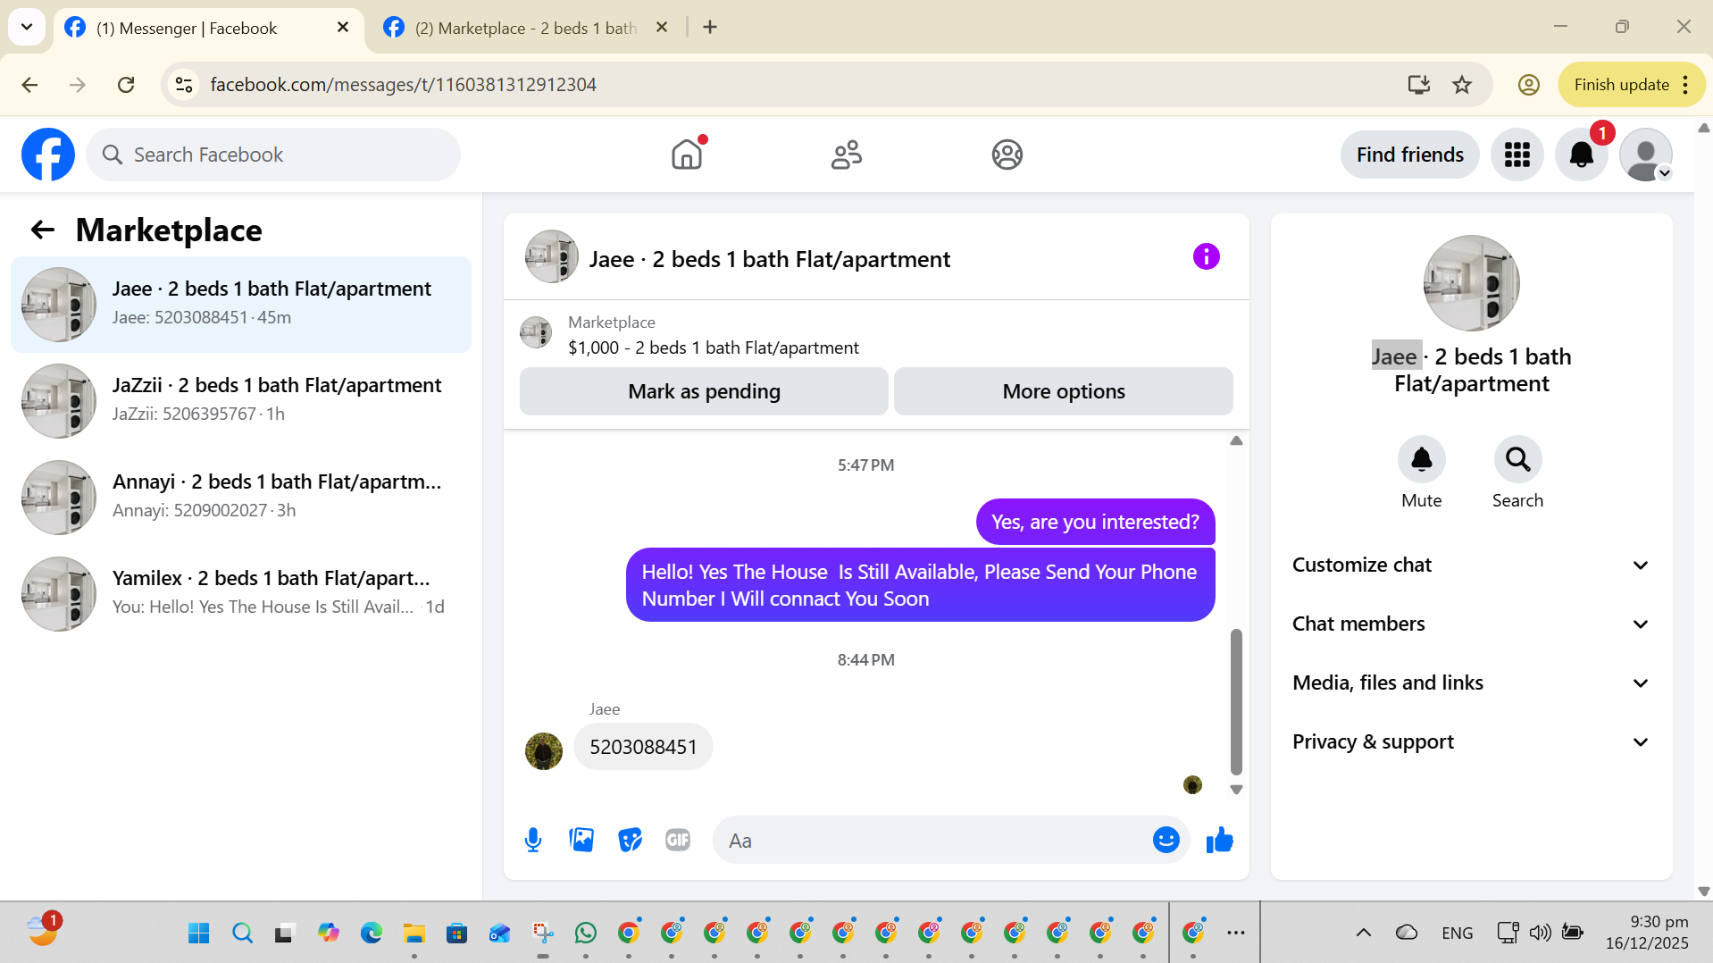Open Microsoft Edge from the taskbar
This screenshot has height=963, width=1713.
(x=371, y=934)
